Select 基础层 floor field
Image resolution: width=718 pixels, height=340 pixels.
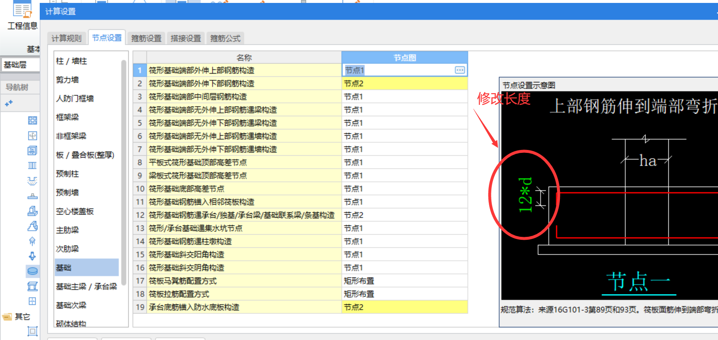(x=20, y=65)
